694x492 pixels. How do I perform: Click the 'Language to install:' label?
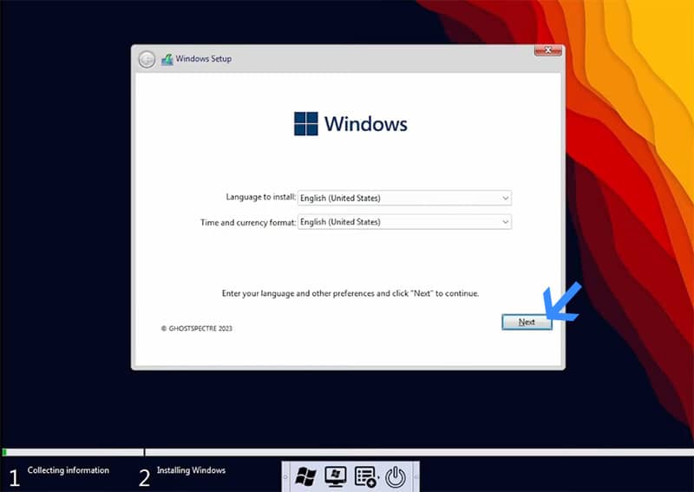261,197
